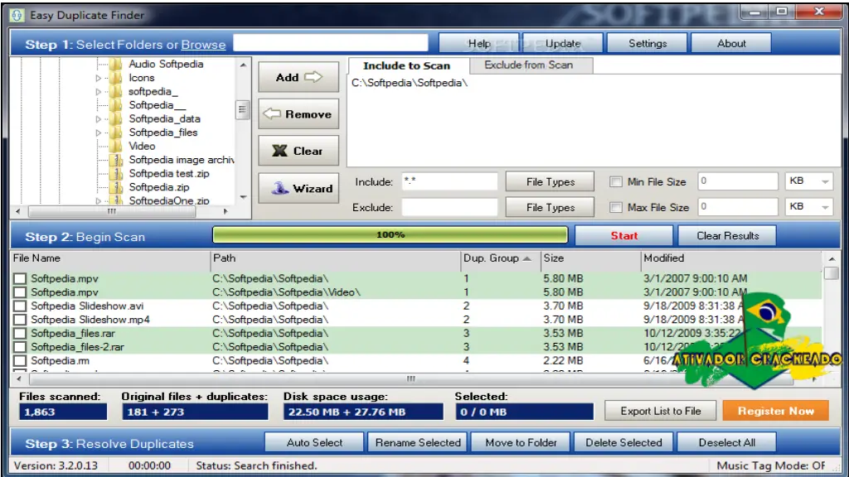This screenshot has height=477, width=849.
Task: Enable the Max File Size option
Action: (616, 207)
